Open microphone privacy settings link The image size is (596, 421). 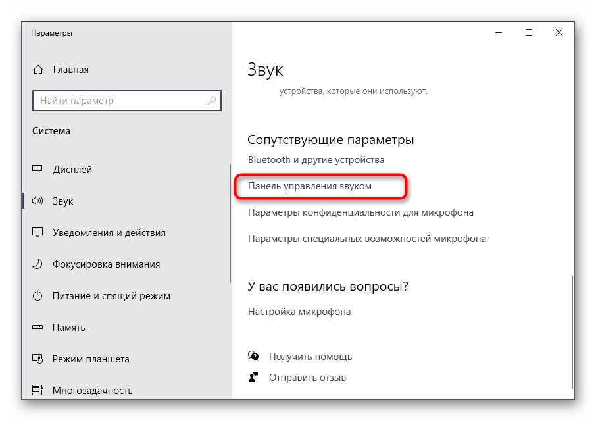pos(360,212)
